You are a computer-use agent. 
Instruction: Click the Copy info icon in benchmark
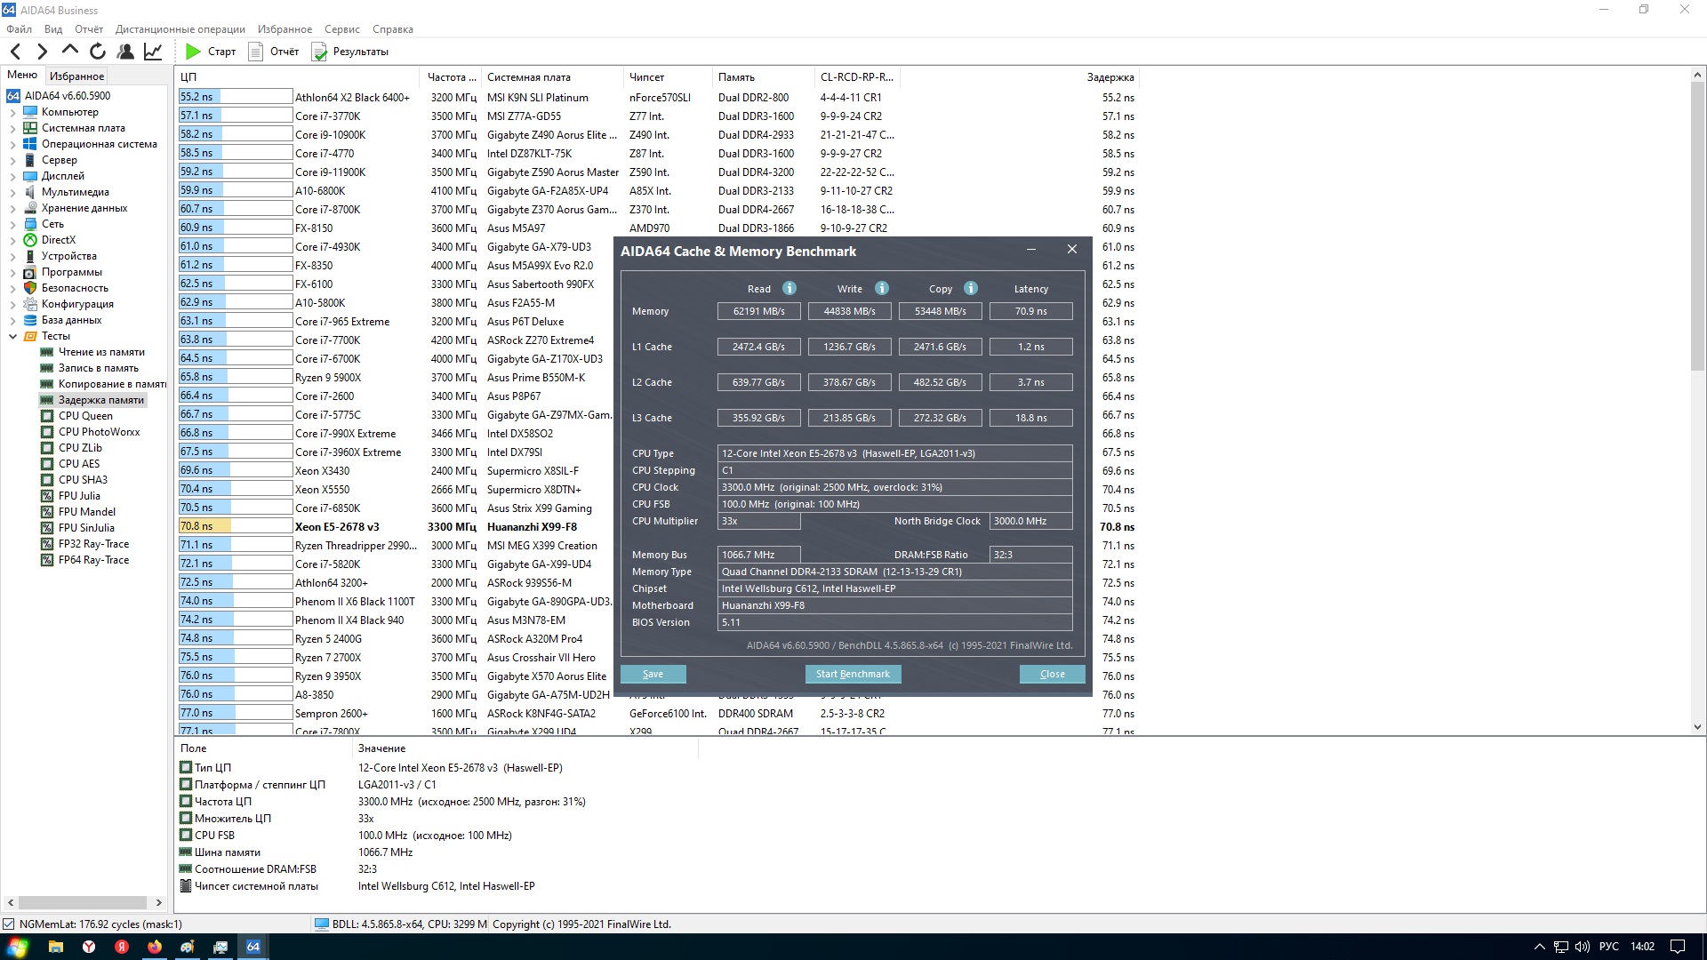(970, 288)
